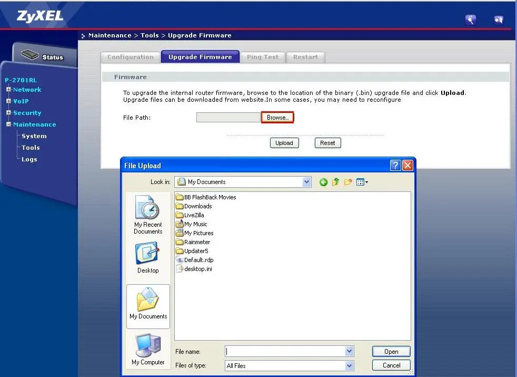Image resolution: width=517 pixels, height=377 pixels.
Task: Select Desktop in the places bar
Action: click(148, 258)
